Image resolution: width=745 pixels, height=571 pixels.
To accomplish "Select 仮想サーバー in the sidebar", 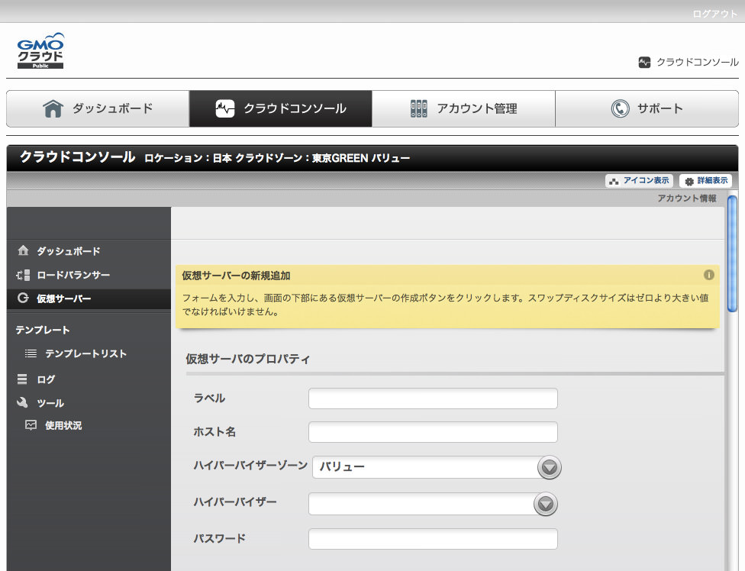I will (x=63, y=298).
